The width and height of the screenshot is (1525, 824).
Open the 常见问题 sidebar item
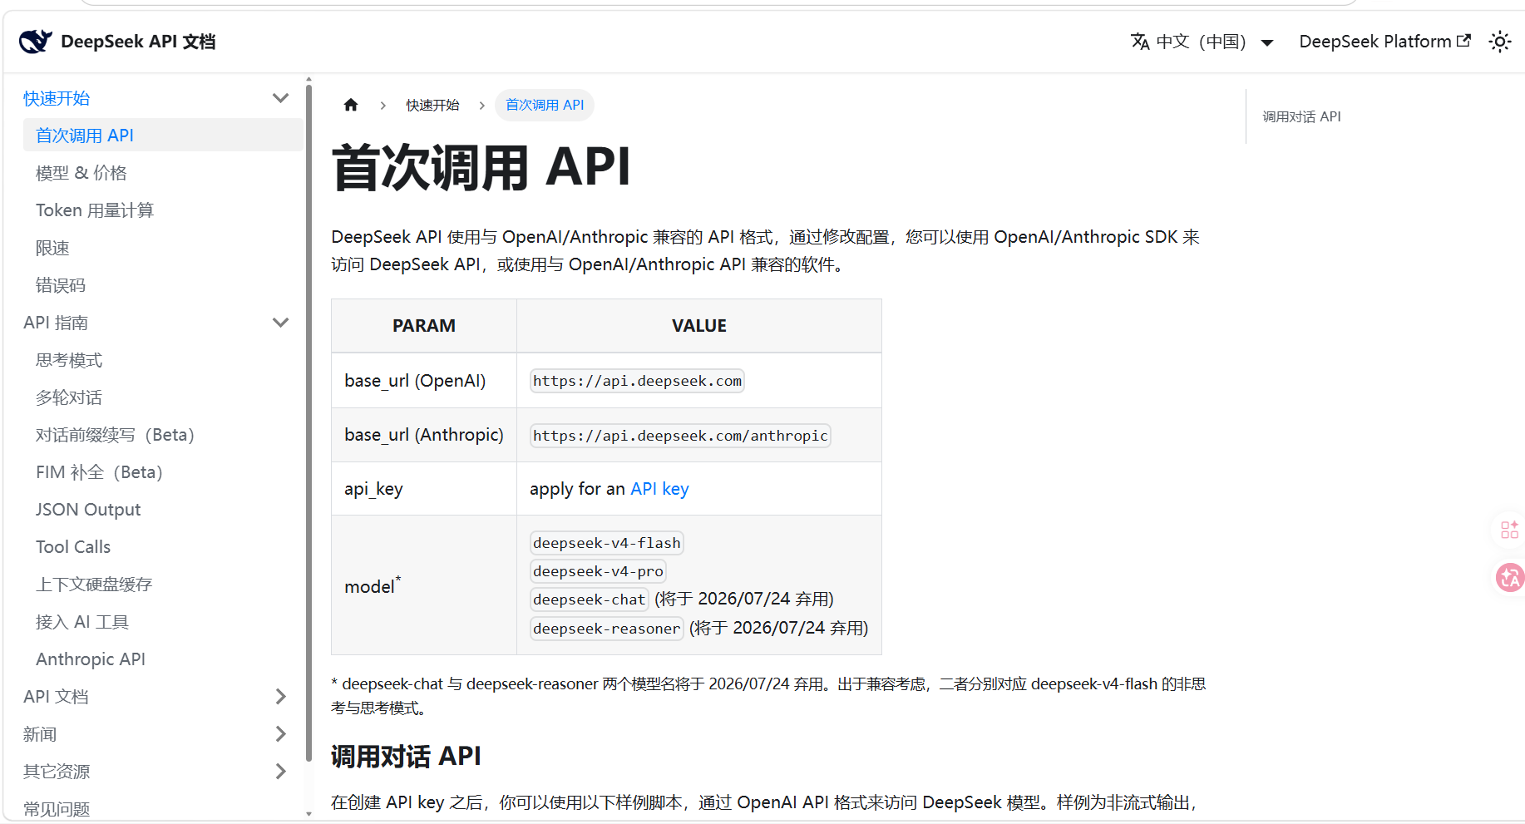(x=57, y=809)
